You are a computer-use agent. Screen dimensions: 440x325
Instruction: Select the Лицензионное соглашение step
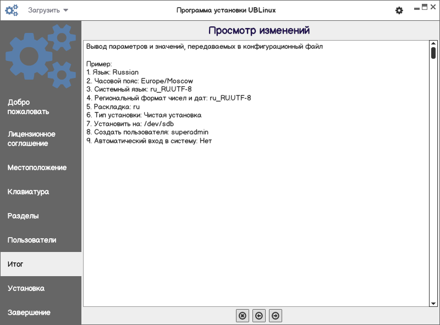tap(41, 139)
